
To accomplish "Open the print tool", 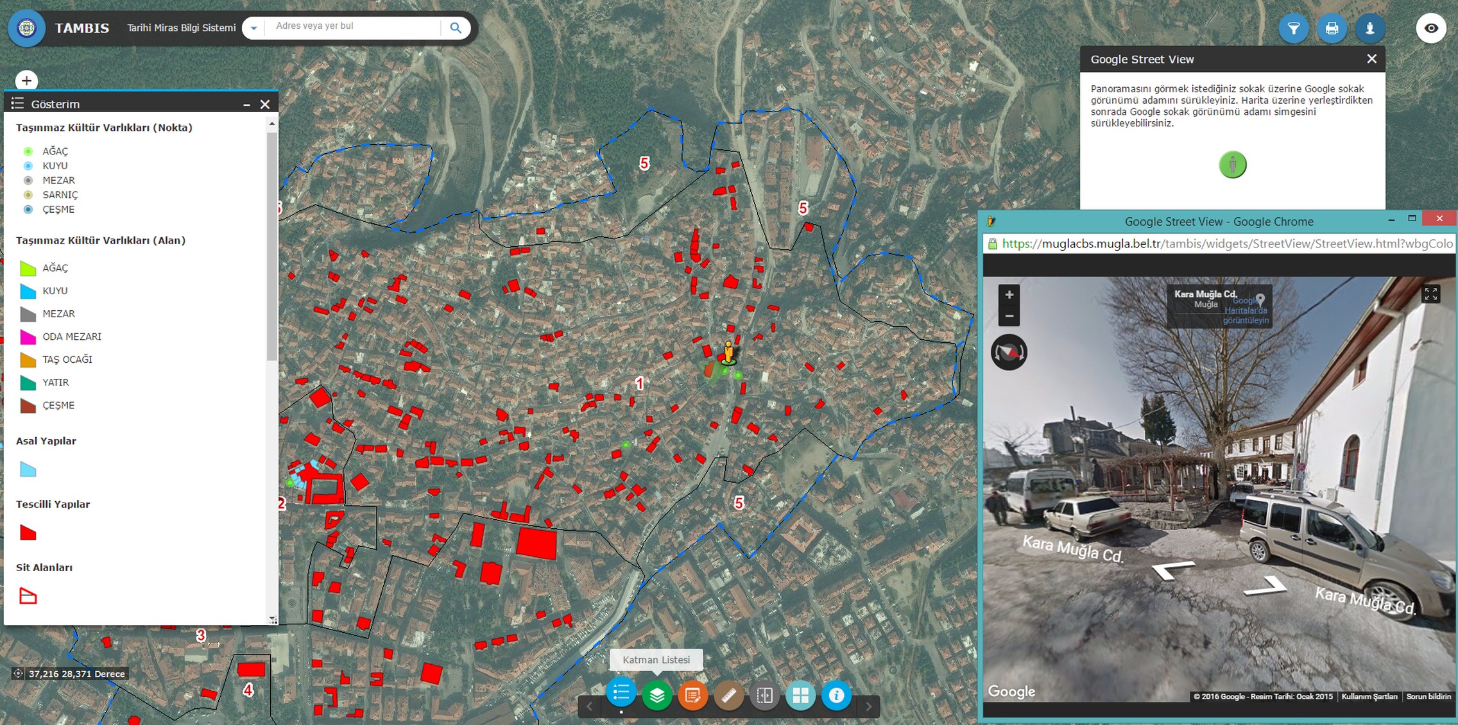I will (x=1332, y=28).
